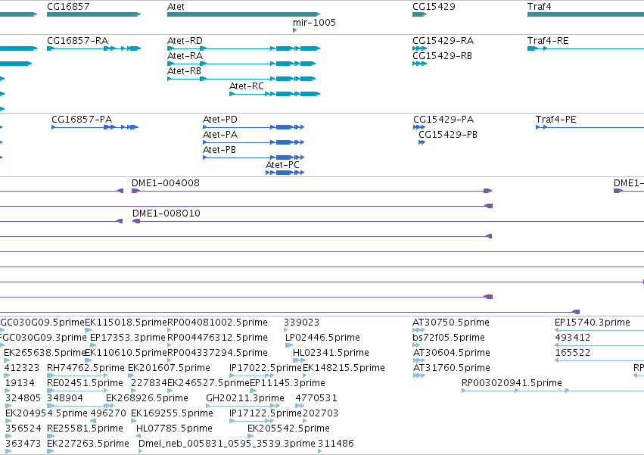Viewport: 644px width, 455px height.
Task: Select the GC030G09.5prime EST label
Action: click(42, 323)
